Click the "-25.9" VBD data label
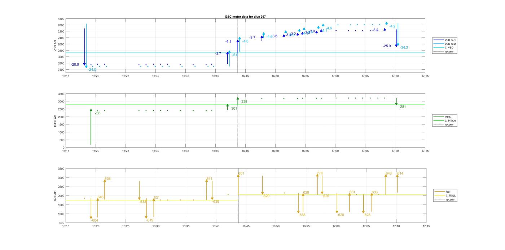 coord(387,46)
